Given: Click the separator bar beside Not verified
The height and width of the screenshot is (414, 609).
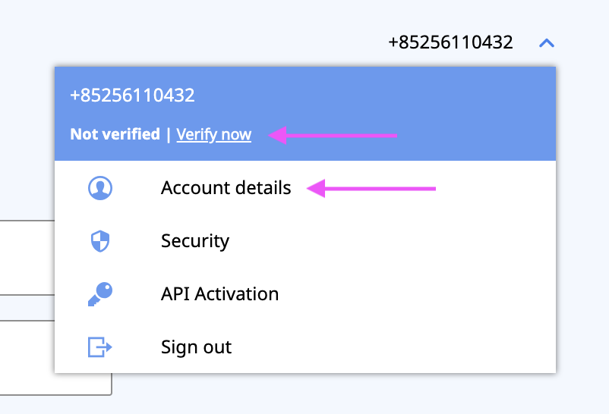Looking at the screenshot, I should click(x=168, y=135).
